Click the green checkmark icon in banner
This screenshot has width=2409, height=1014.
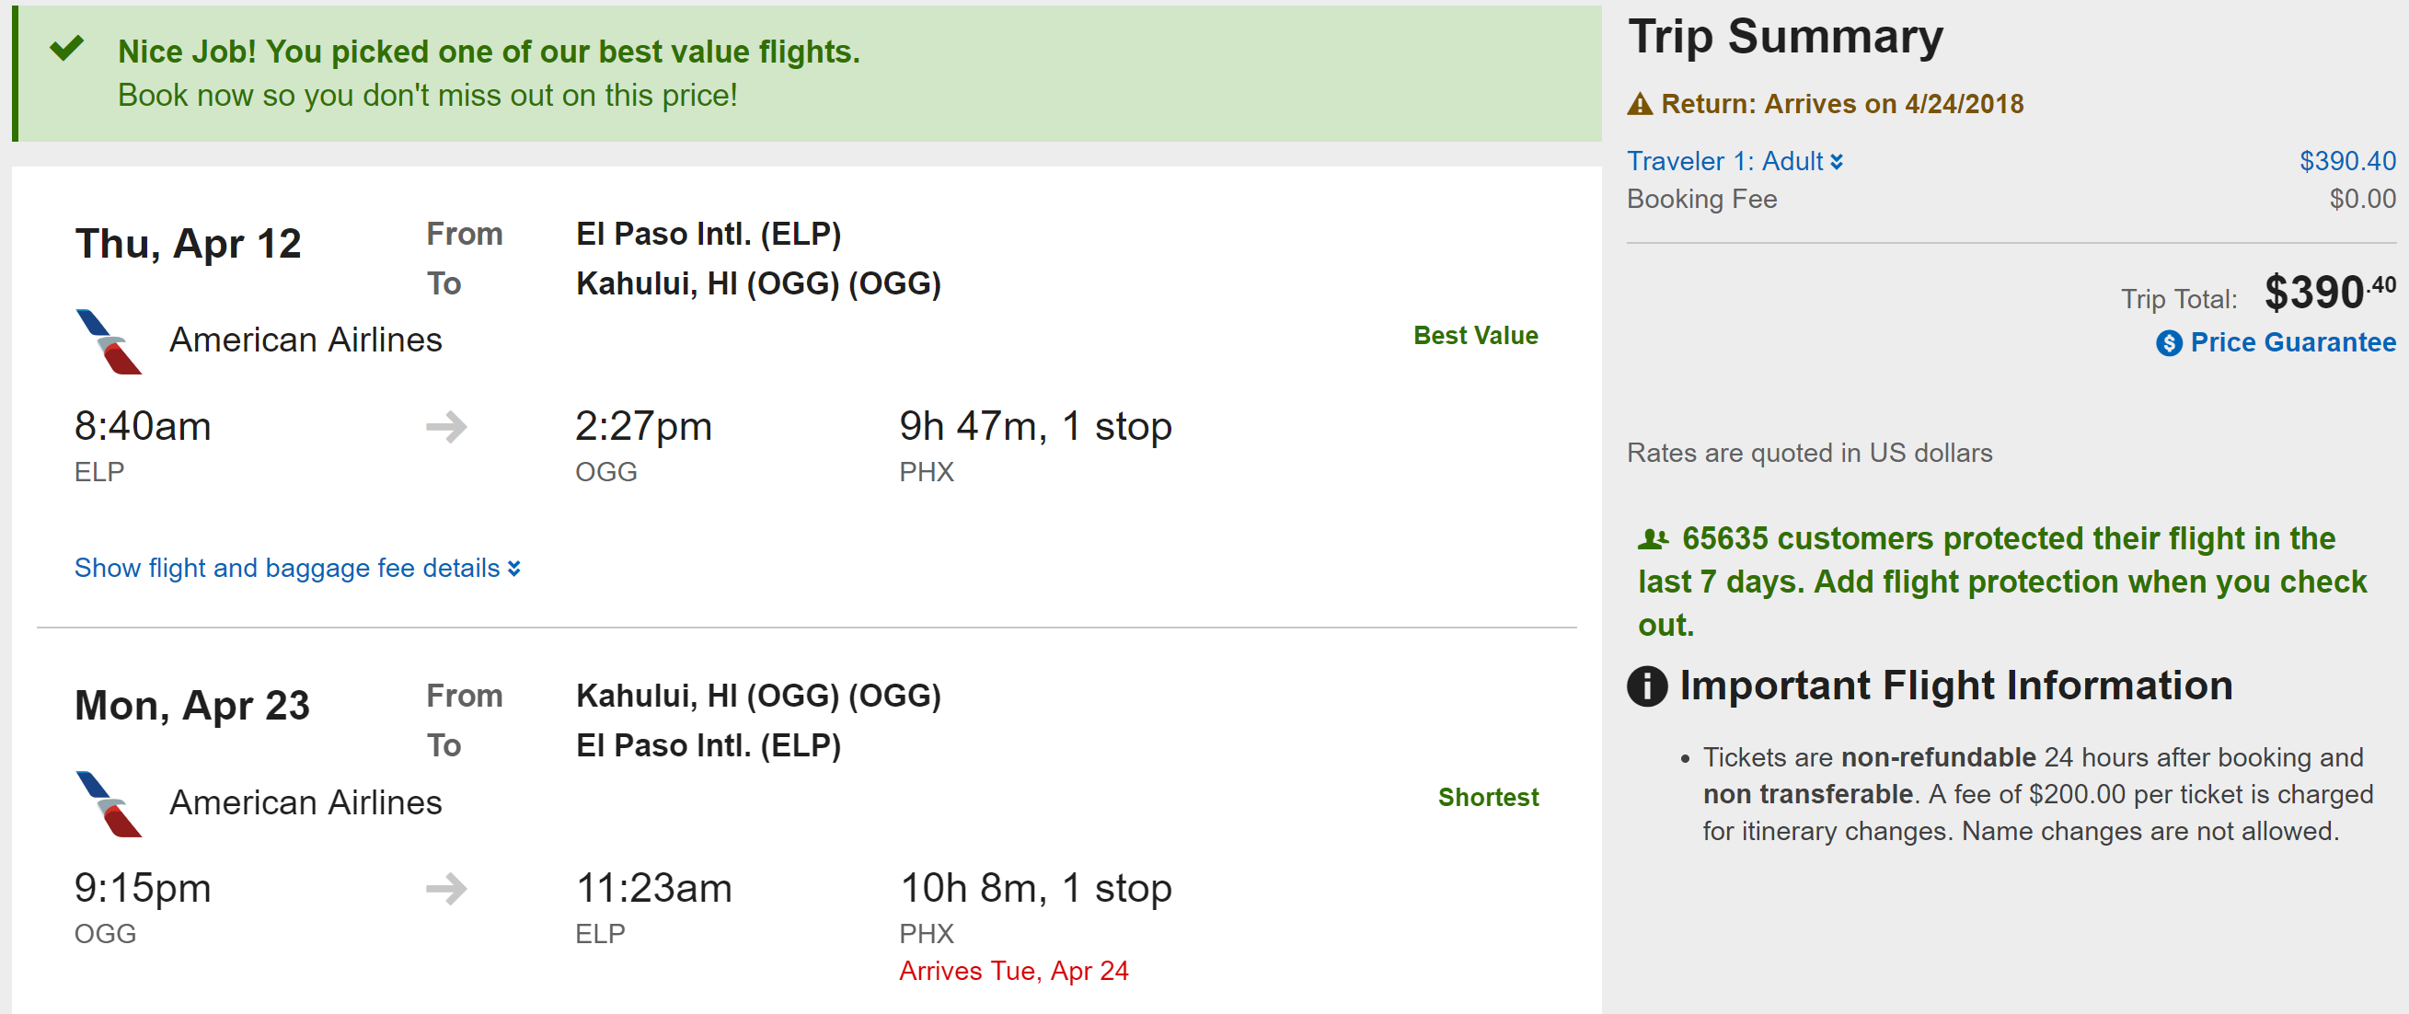pos(67,48)
